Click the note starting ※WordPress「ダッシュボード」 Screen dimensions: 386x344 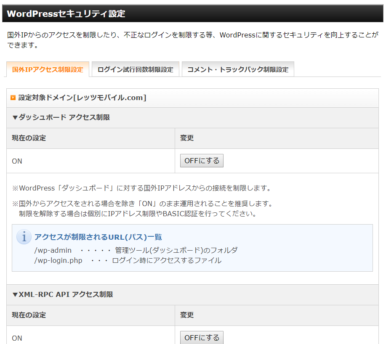[142, 188]
